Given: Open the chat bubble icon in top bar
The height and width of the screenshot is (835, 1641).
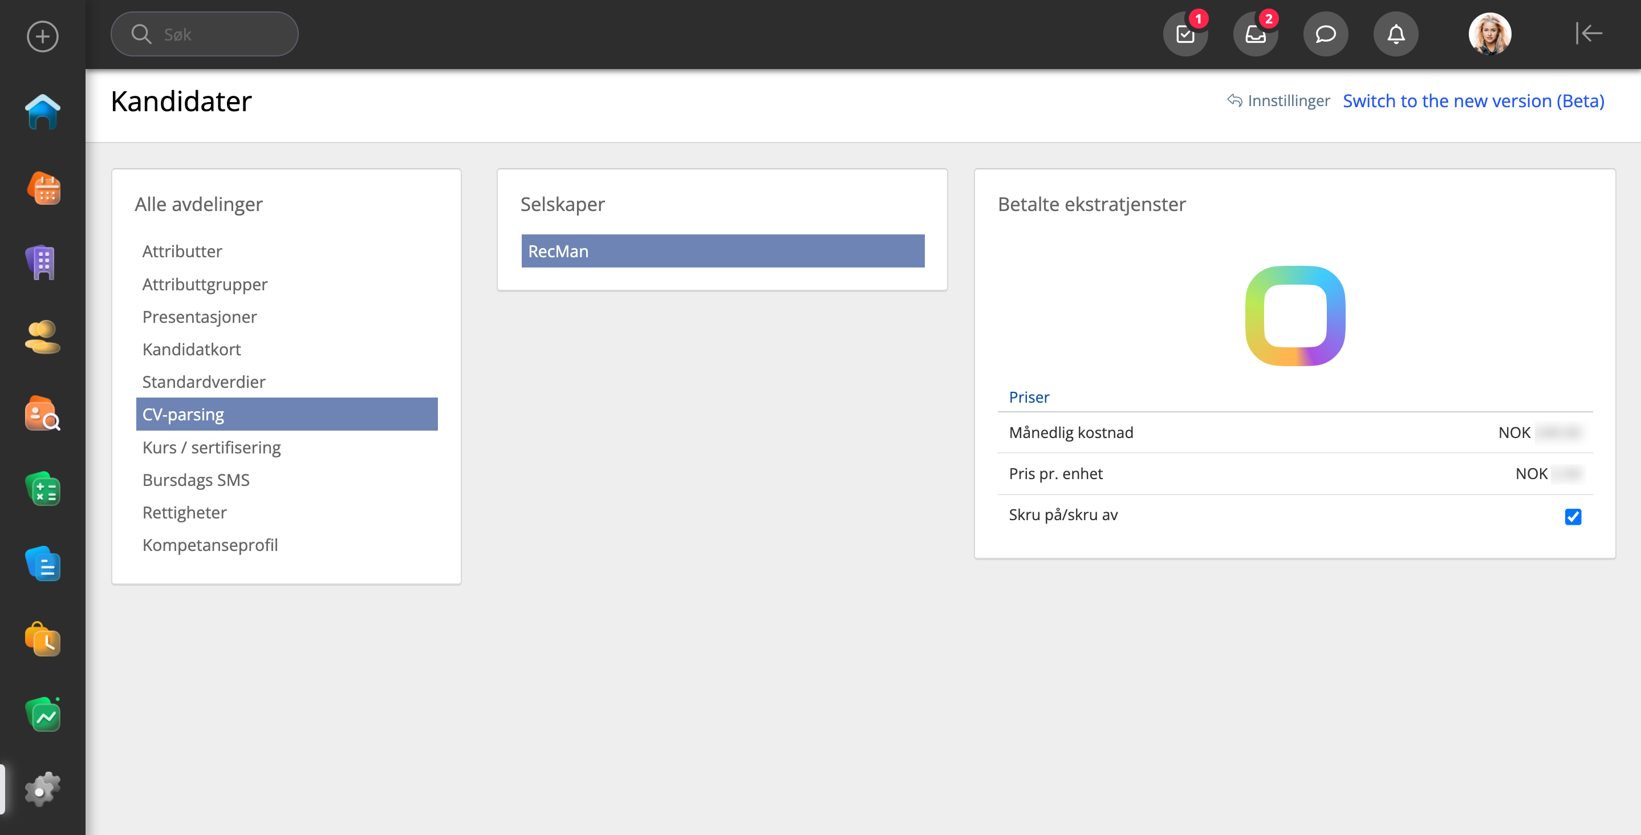Looking at the screenshot, I should 1325,34.
